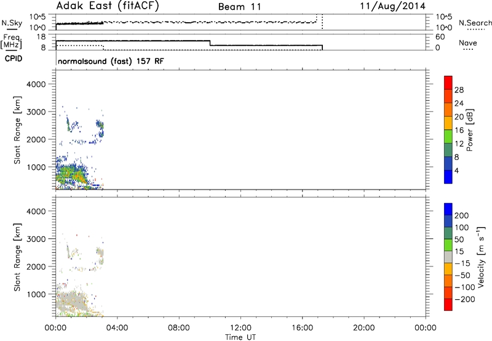Click the '60' Nave axis label
Viewport: 492px width, 341px height.
tap(440, 37)
